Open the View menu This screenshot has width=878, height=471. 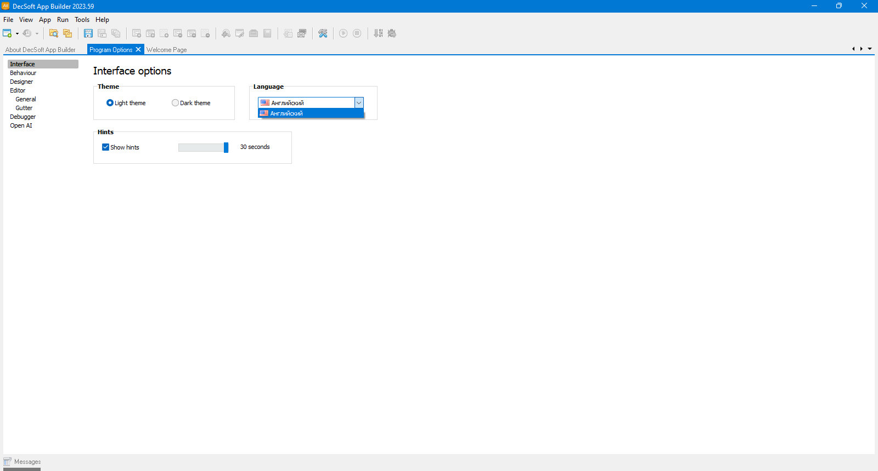click(x=26, y=20)
